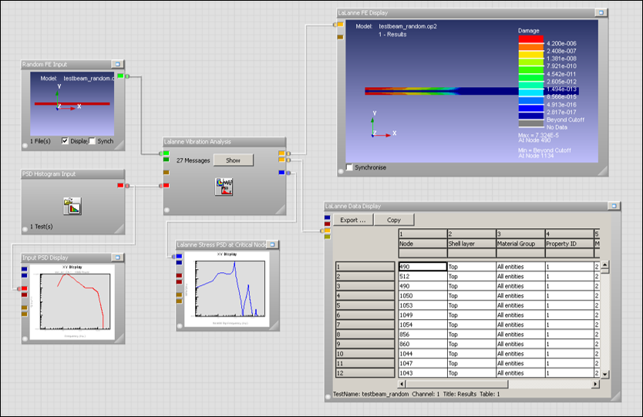The image size is (643, 417).
Task: Click blue input pin on LaLanne Data Display
Action: [x=327, y=217]
